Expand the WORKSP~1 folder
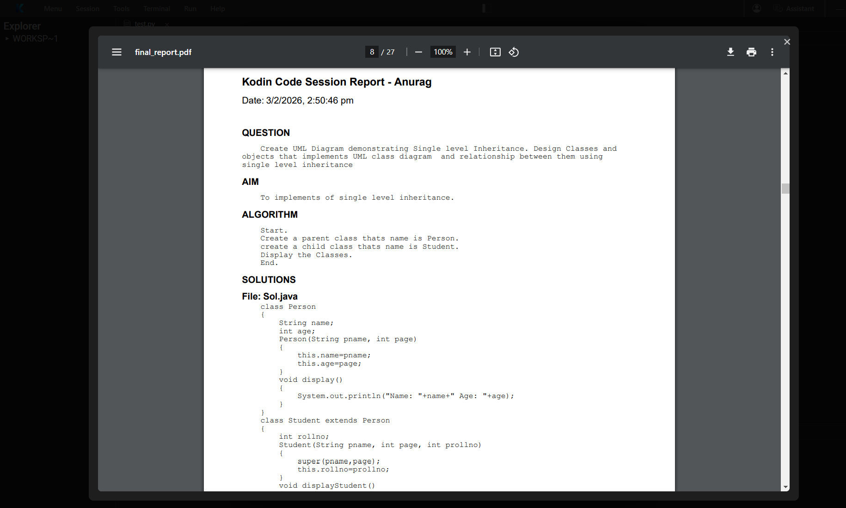 pos(7,38)
